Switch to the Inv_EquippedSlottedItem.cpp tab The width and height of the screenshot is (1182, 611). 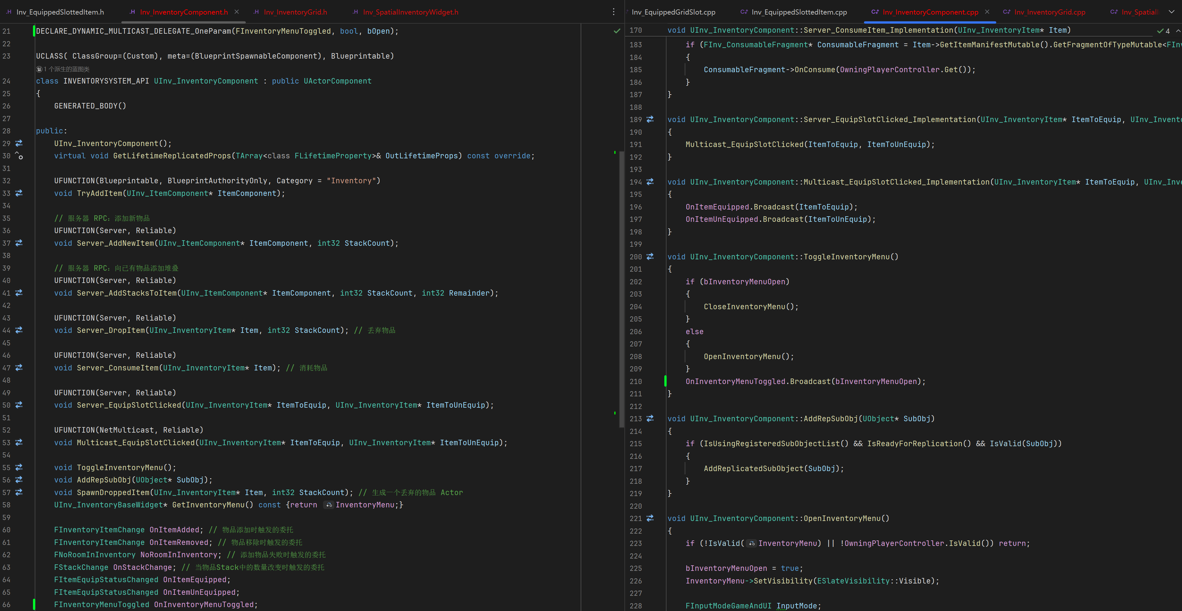(x=799, y=12)
